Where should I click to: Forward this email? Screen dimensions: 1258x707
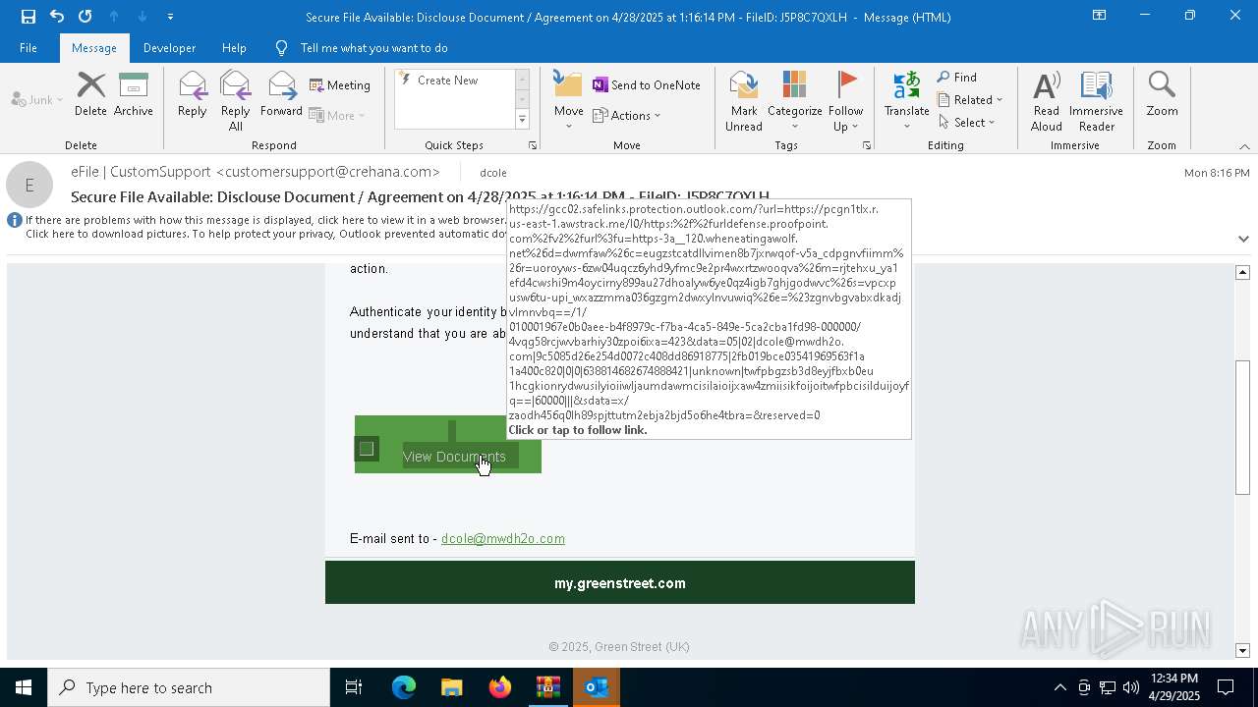tap(281, 94)
